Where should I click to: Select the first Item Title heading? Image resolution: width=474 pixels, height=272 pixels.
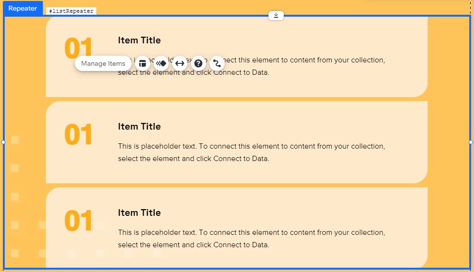139,40
